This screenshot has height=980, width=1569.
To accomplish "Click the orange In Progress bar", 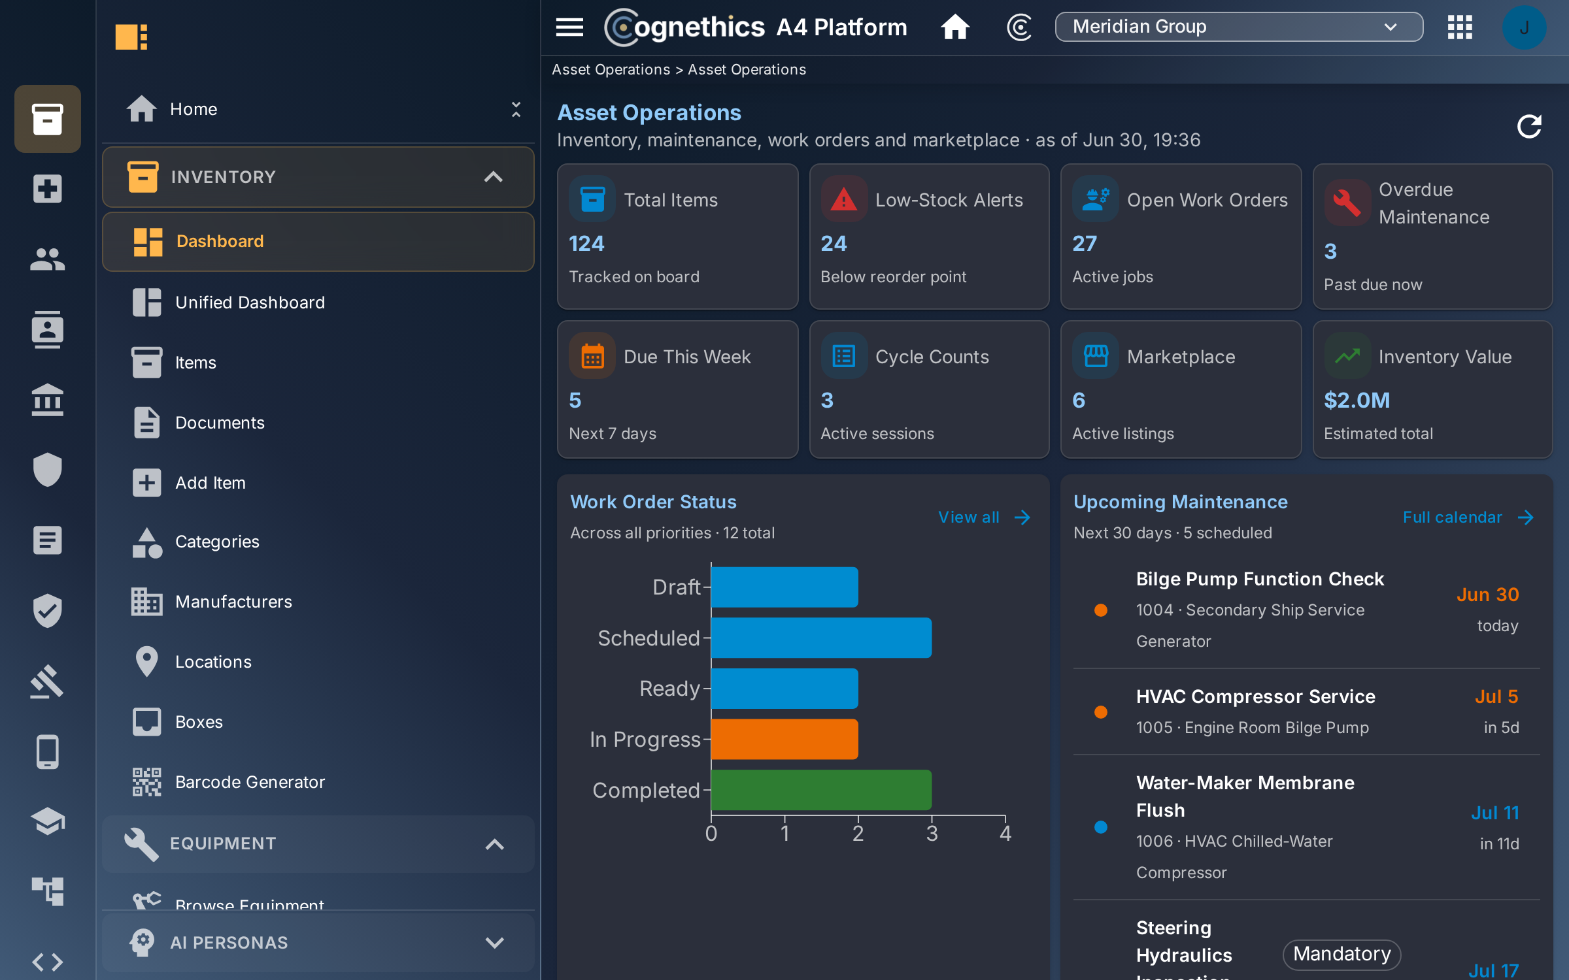I will (785, 739).
